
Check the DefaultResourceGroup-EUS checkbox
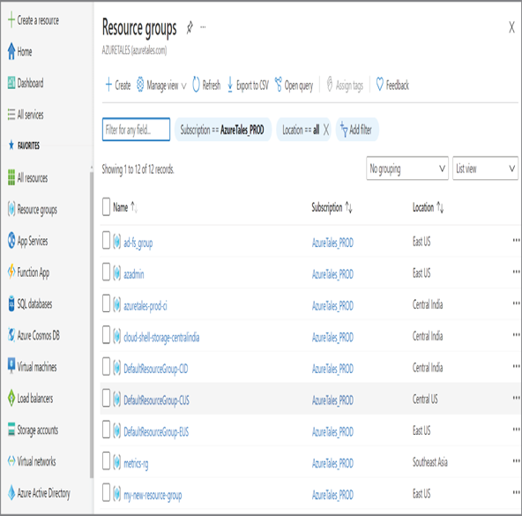click(x=106, y=430)
